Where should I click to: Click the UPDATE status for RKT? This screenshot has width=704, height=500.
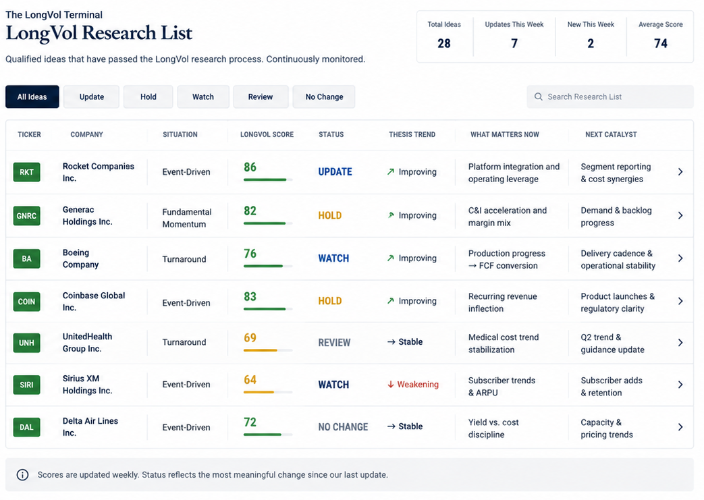tap(335, 172)
